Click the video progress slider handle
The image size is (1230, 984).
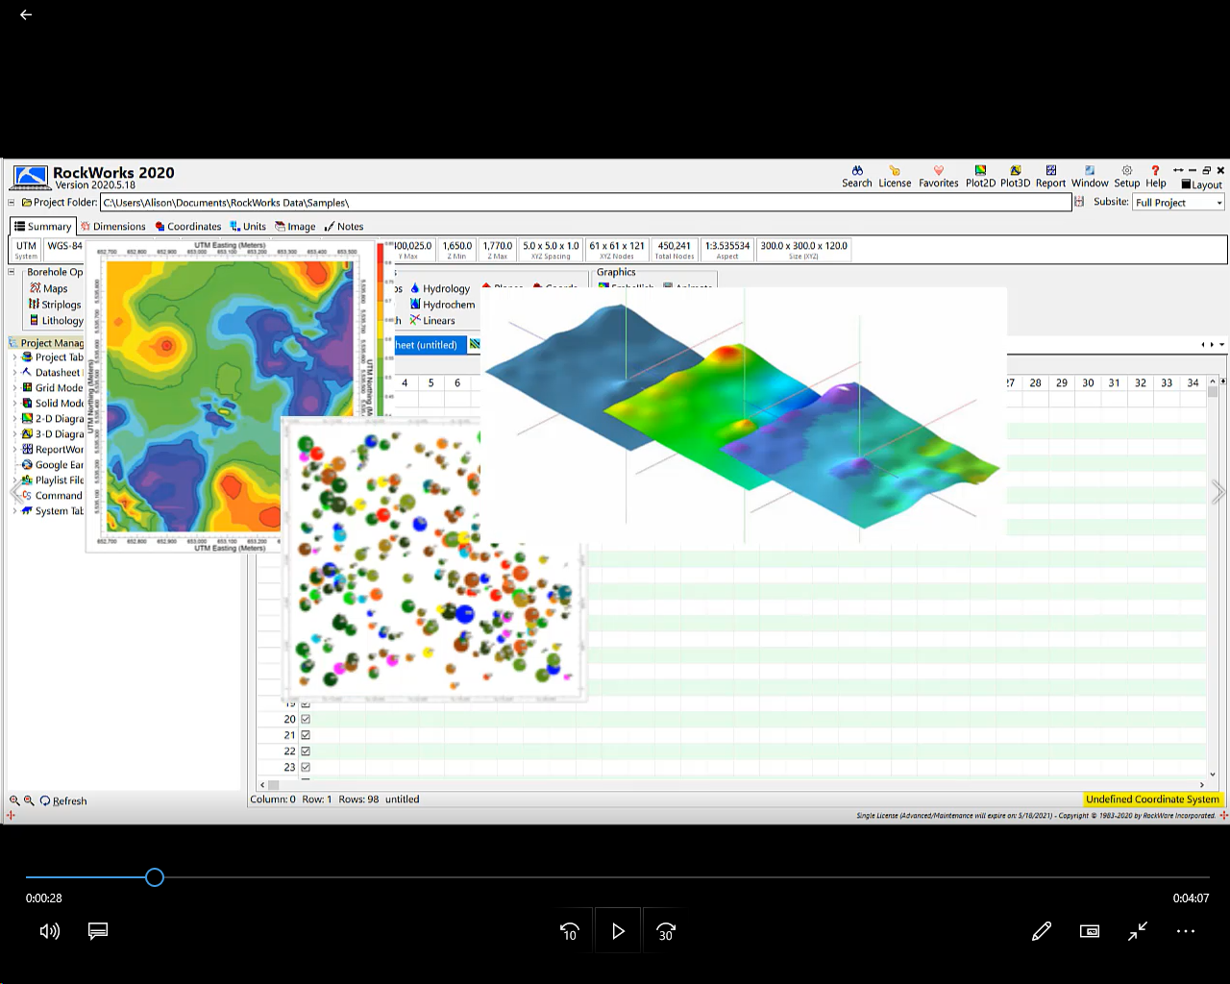tap(155, 877)
